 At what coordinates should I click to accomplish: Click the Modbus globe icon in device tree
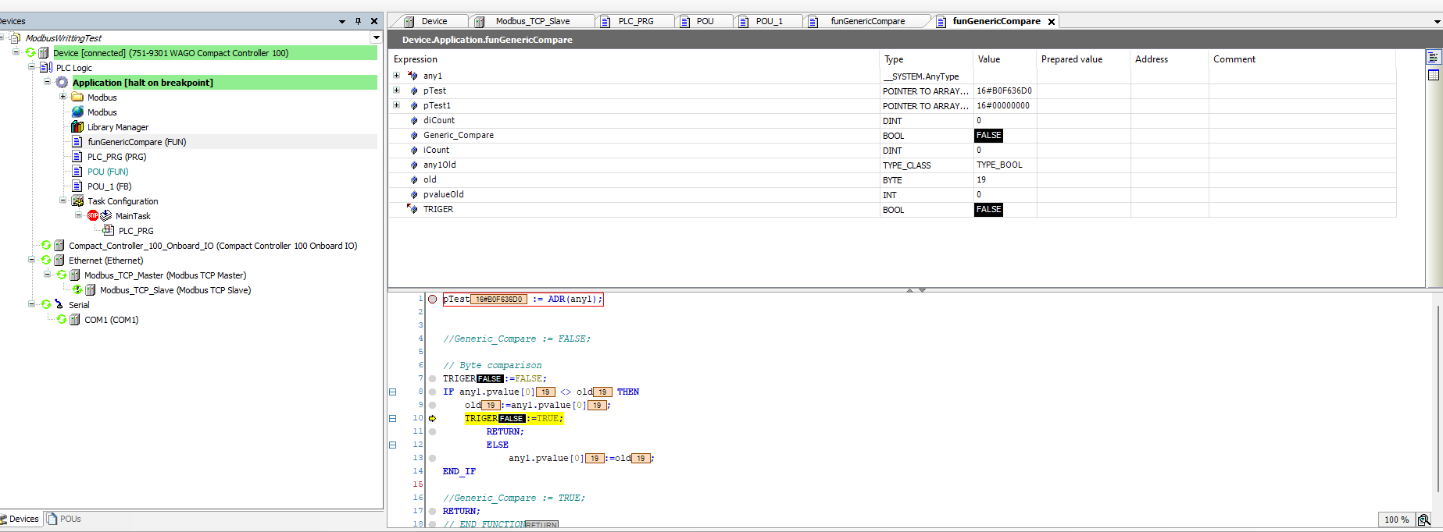(x=77, y=112)
